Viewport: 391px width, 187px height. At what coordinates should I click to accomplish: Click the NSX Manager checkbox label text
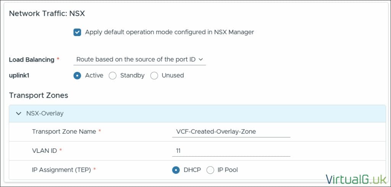(169, 32)
